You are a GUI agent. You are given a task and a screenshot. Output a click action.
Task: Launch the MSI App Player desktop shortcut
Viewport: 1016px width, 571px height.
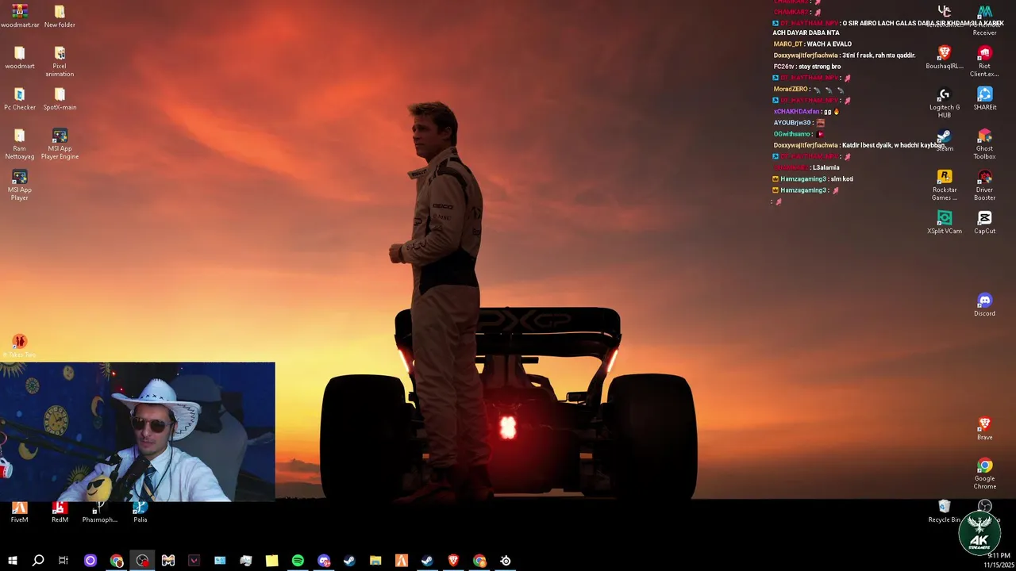(x=20, y=185)
